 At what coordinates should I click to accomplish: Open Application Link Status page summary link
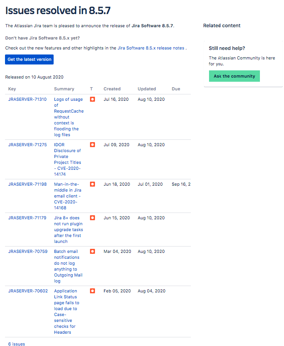pyautogui.click(x=66, y=311)
